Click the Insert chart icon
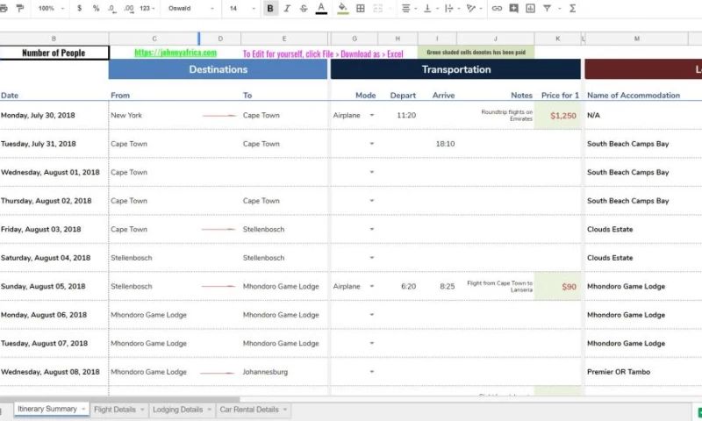This screenshot has height=421, width=702. 530,8
